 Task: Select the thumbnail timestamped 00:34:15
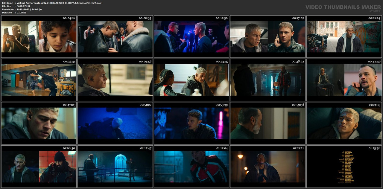[191, 80]
